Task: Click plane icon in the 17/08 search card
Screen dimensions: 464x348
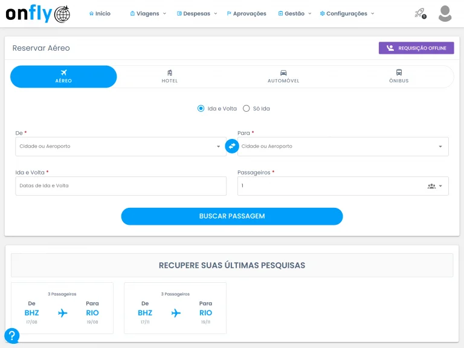Action: 62,313
